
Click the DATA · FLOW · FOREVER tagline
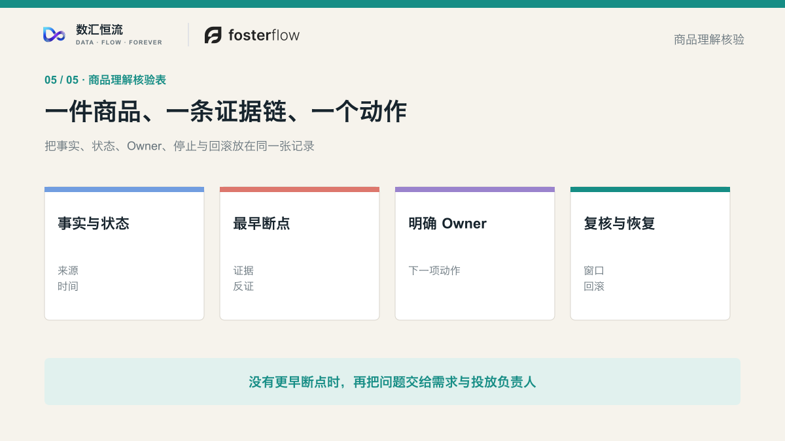tap(119, 42)
